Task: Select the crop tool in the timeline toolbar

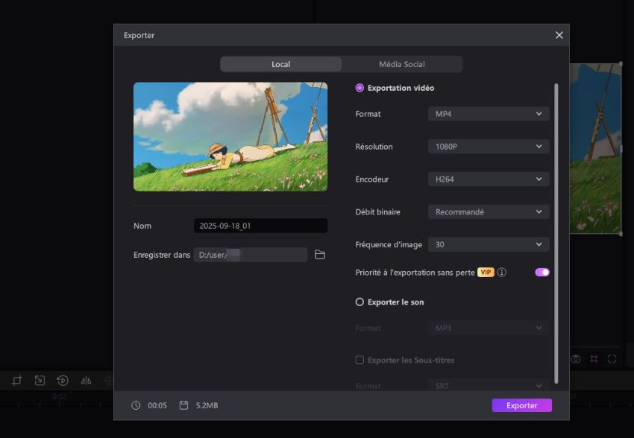Action: pos(16,381)
